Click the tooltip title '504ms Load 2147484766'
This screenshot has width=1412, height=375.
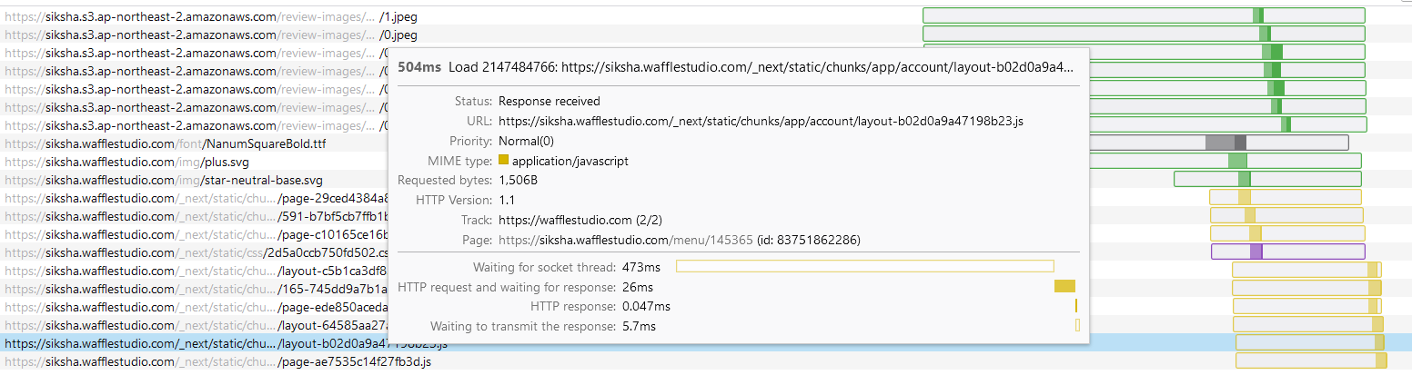[737, 67]
